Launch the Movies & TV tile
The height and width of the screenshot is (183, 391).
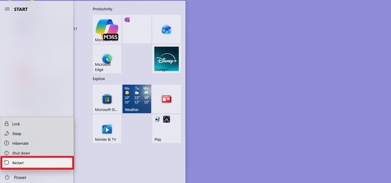click(107, 129)
